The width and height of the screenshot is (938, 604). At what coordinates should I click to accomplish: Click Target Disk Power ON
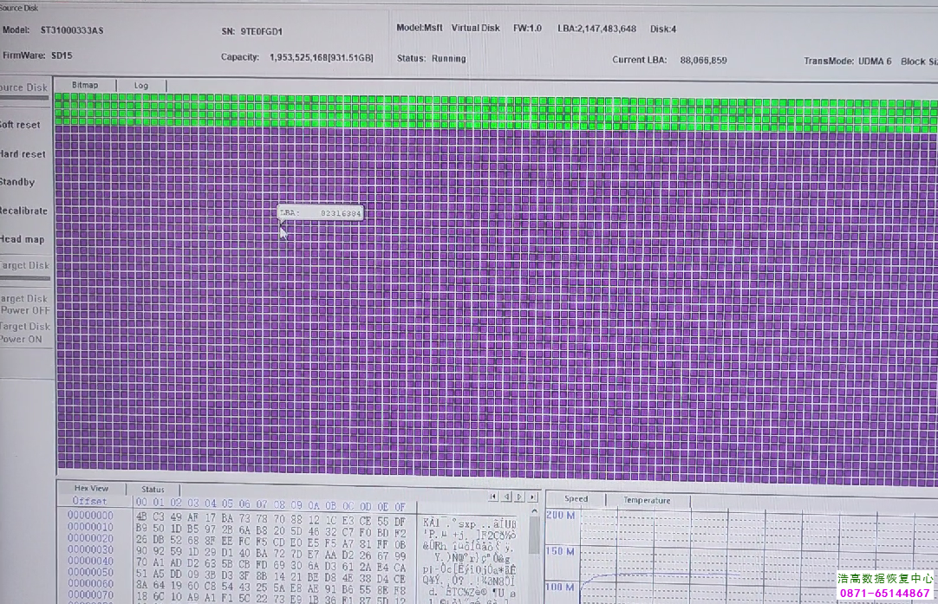coord(24,333)
